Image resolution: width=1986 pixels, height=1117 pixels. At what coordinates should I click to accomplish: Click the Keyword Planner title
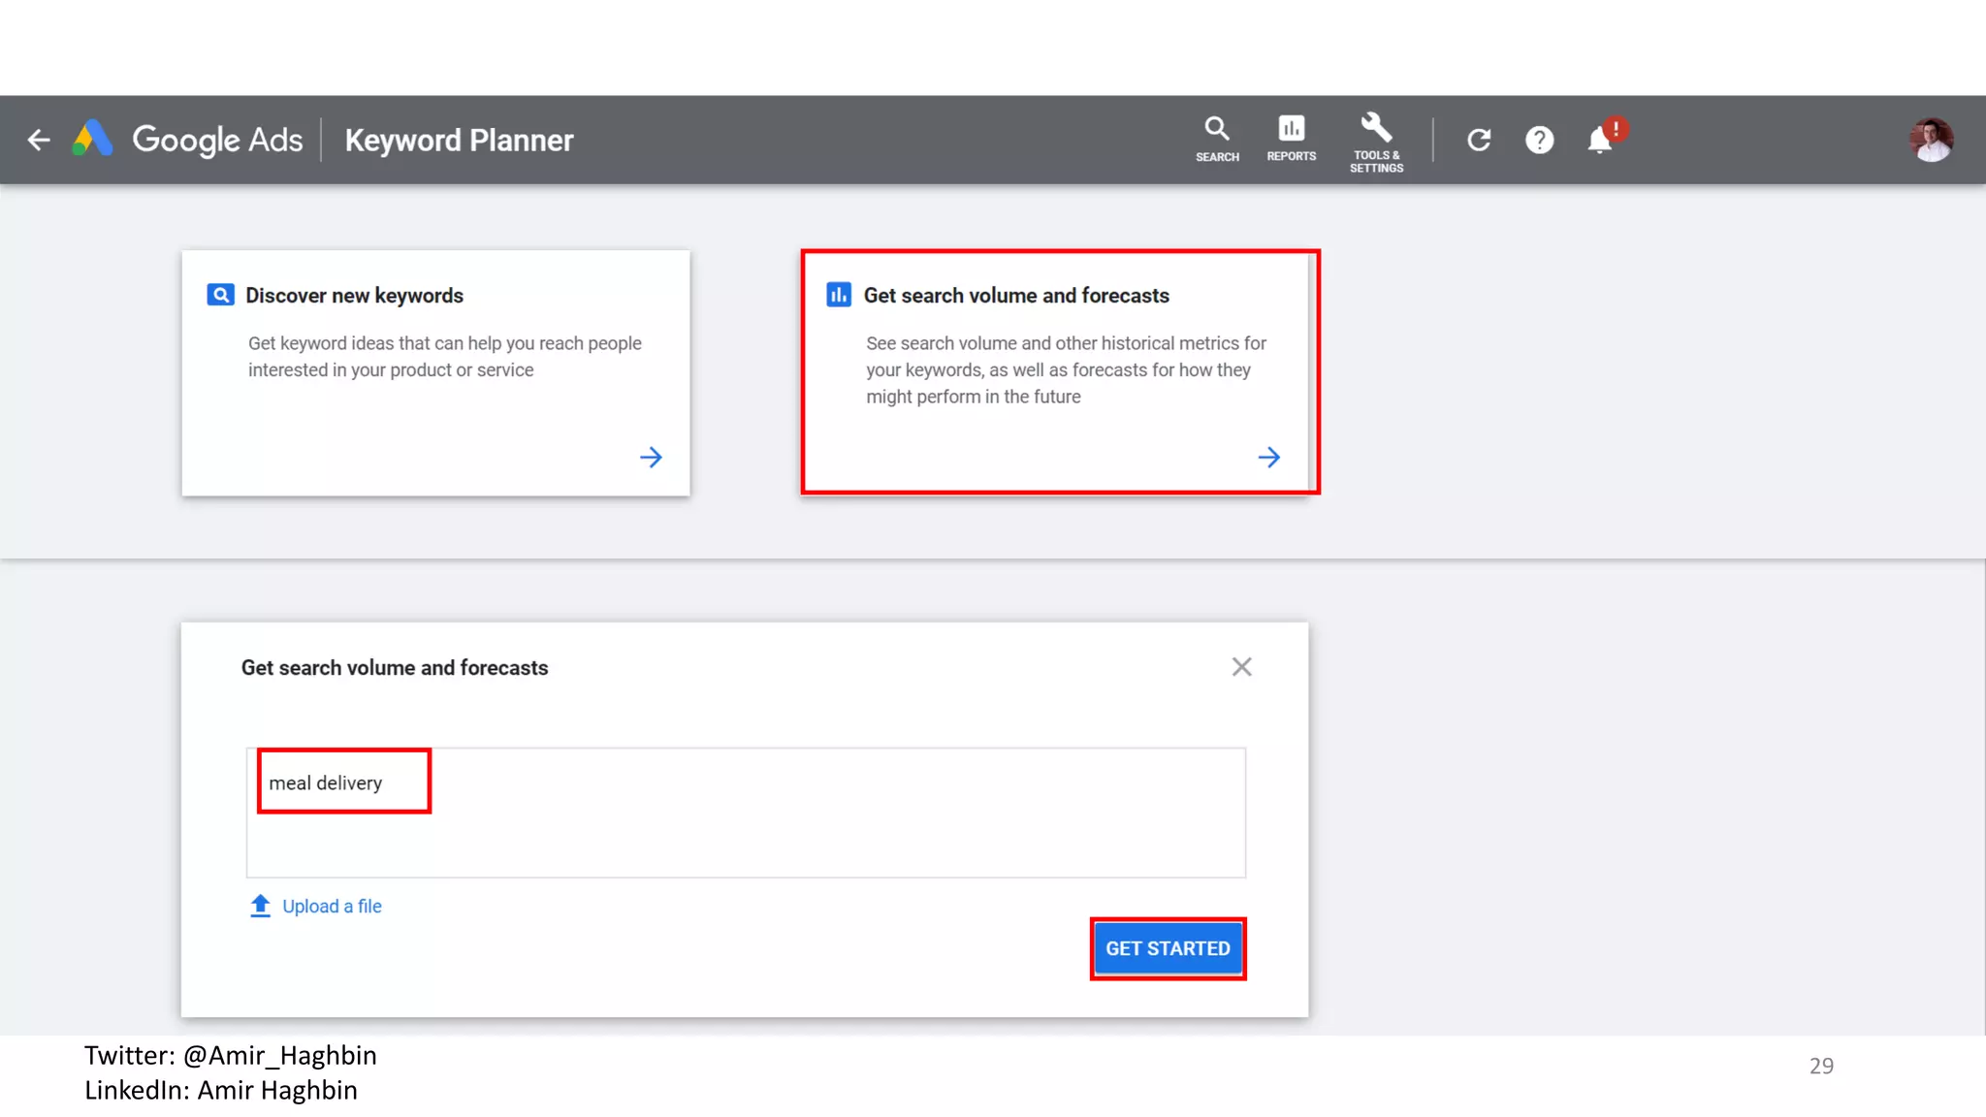459,141
